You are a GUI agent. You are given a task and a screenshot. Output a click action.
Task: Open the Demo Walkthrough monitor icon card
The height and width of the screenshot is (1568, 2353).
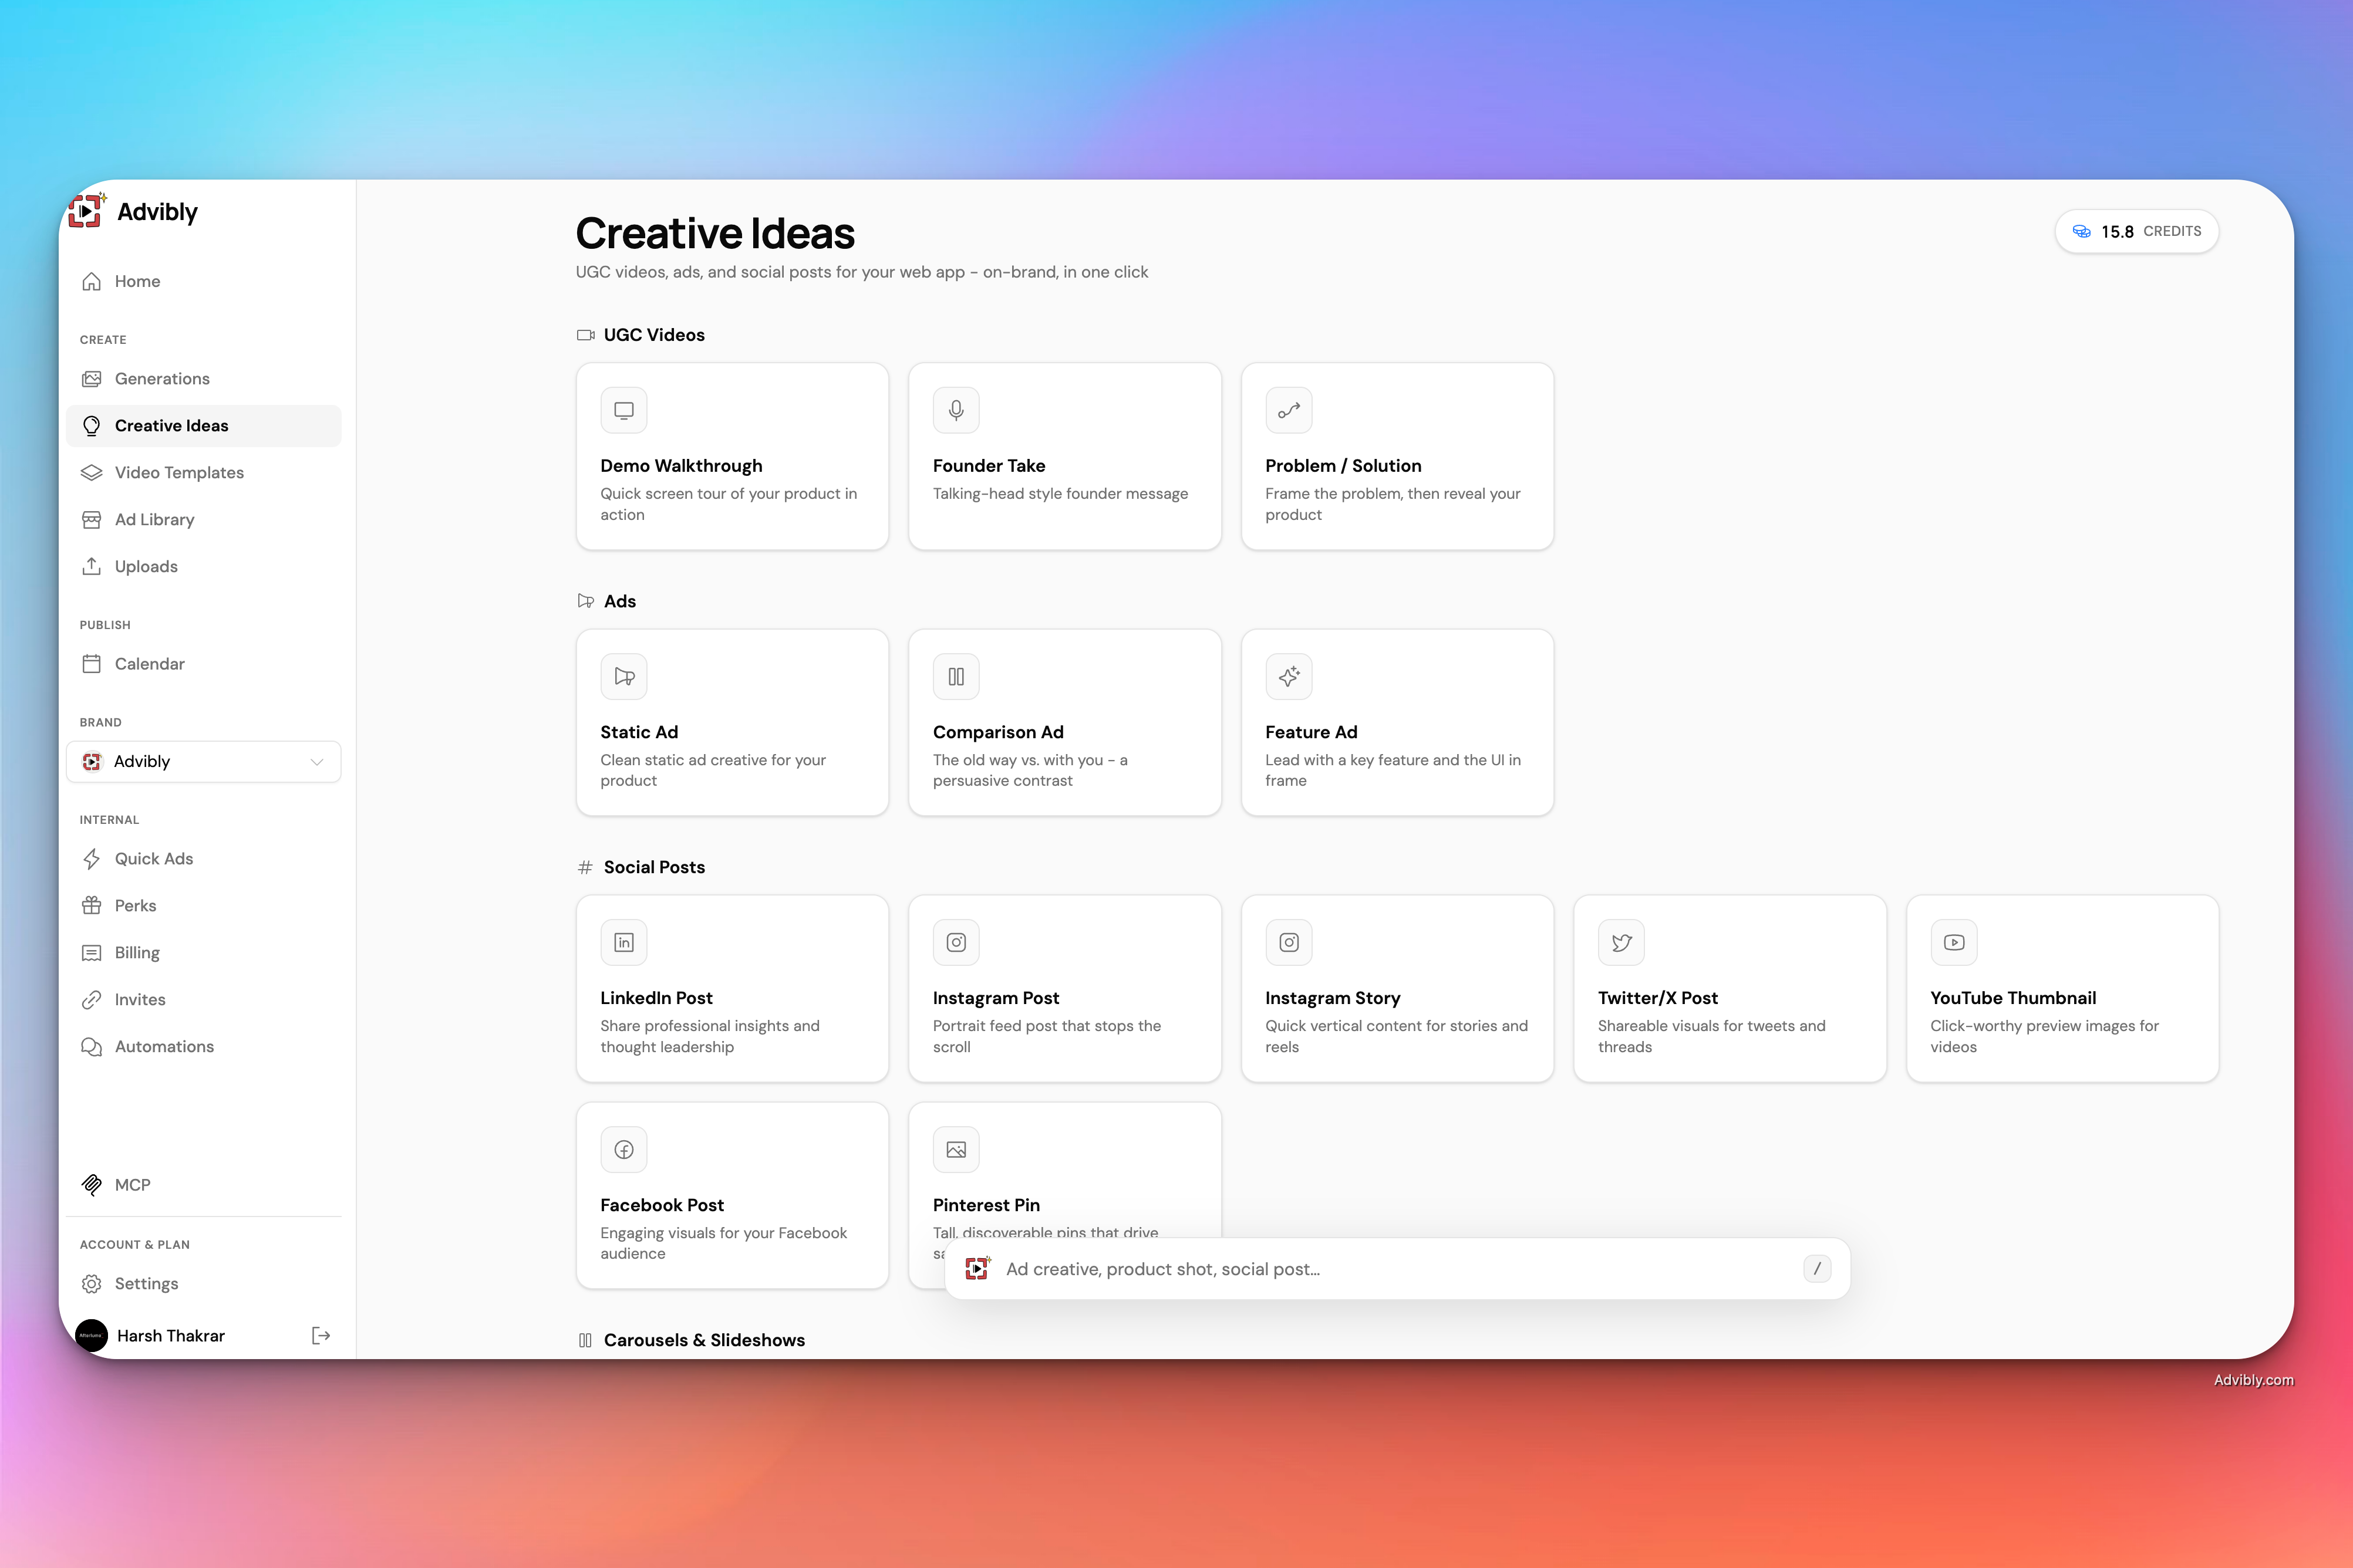click(623, 410)
